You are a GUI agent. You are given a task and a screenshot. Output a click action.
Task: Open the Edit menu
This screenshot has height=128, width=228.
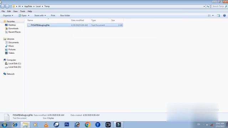click(x=9, y=11)
